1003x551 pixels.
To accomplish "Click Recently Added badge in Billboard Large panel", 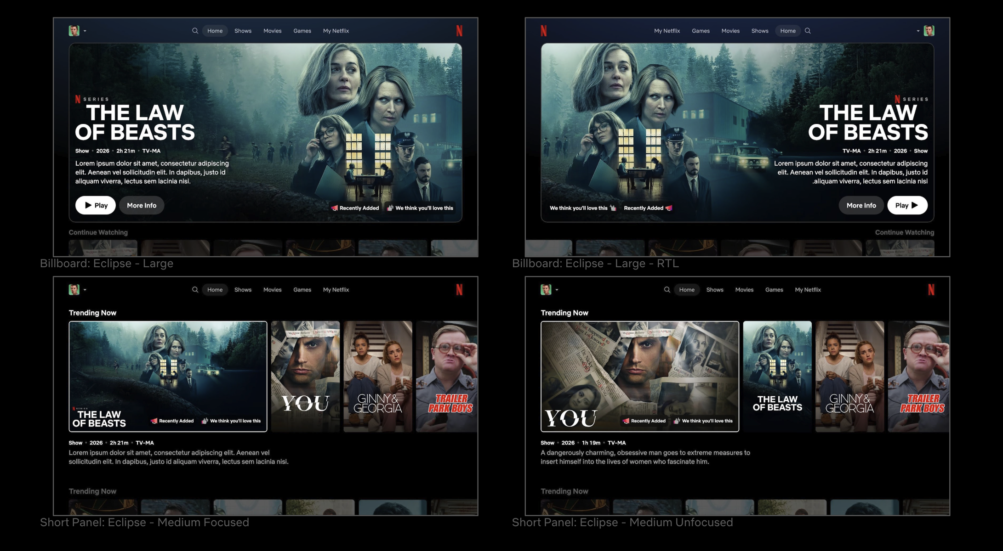I will point(355,208).
